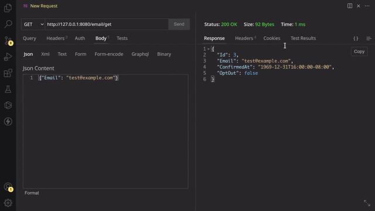Select the Binary body type
375x211 pixels.
[x=164, y=54]
